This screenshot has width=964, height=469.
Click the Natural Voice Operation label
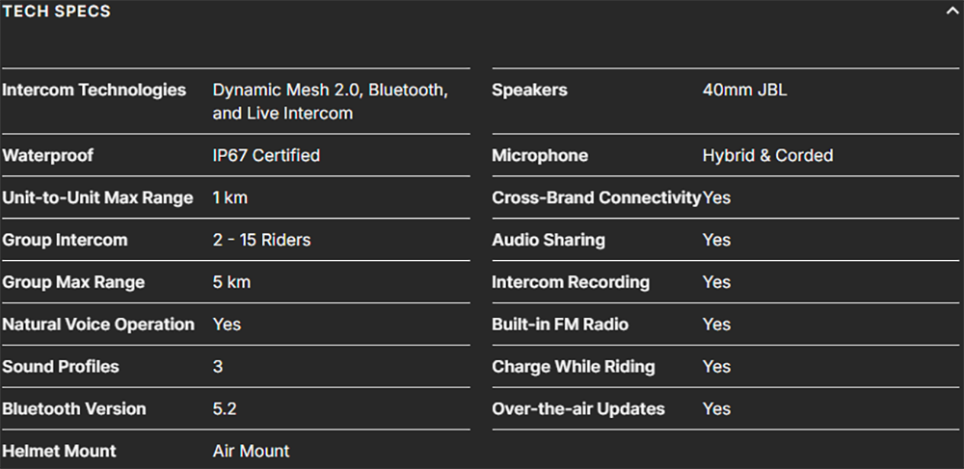98,325
